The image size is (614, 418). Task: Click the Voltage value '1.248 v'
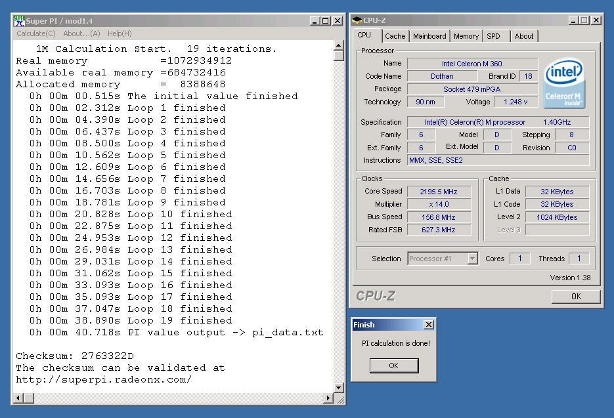515,102
